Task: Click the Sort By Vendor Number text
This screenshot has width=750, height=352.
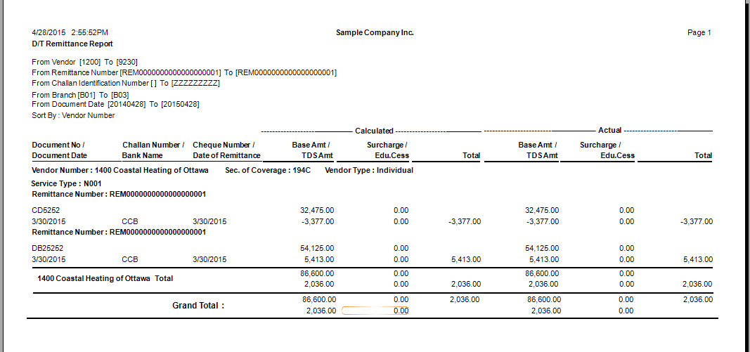Action: (73, 115)
